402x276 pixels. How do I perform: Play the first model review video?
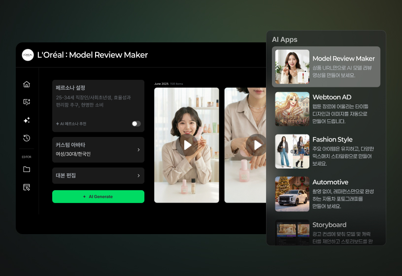click(187, 145)
